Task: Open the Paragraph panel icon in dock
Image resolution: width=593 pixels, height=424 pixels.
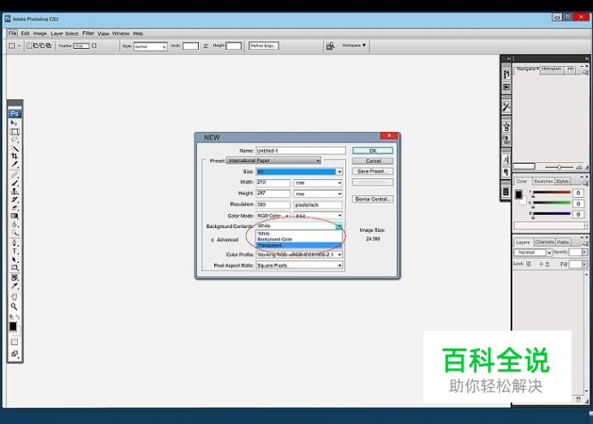Action: [x=506, y=172]
